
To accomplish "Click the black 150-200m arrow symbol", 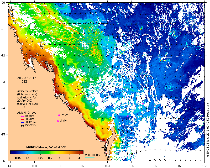I will (x=22, y=126).
